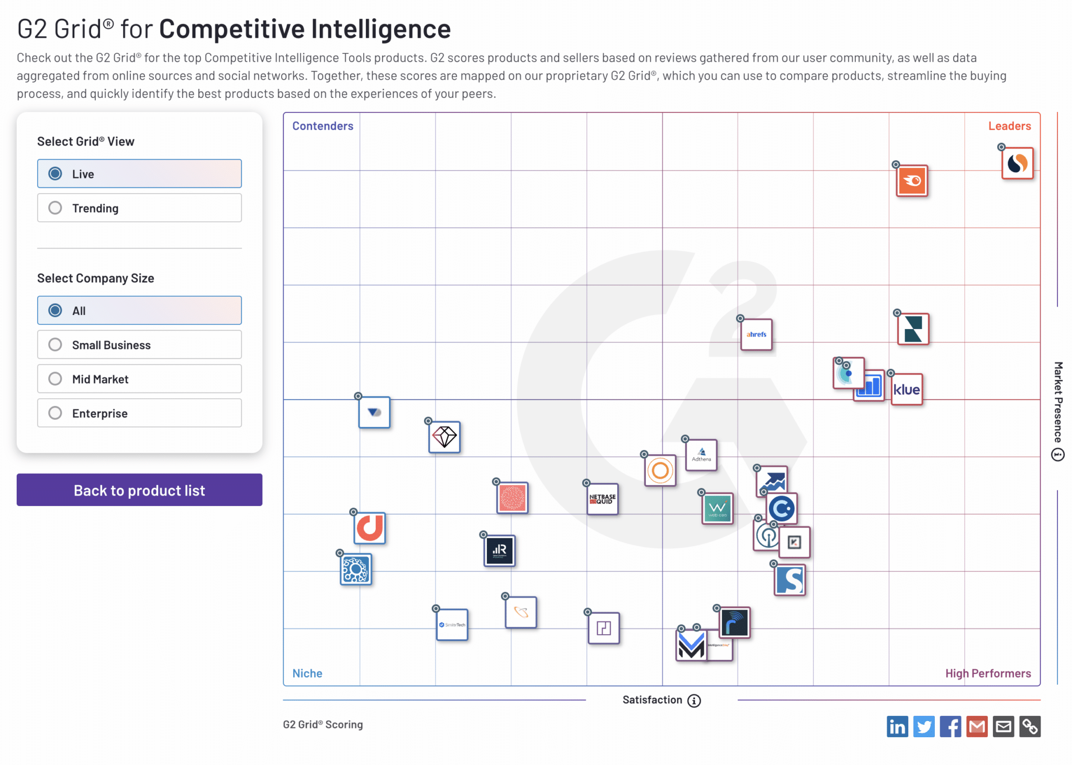Click the blue S Serpstat logo
This screenshot has width=1072, height=765.
[790, 580]
